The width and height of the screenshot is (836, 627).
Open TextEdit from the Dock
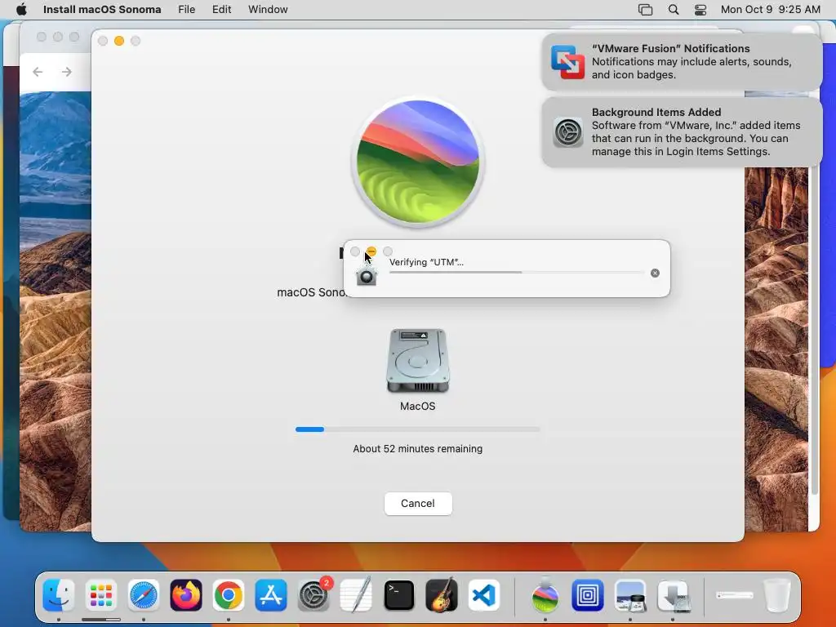356,595
